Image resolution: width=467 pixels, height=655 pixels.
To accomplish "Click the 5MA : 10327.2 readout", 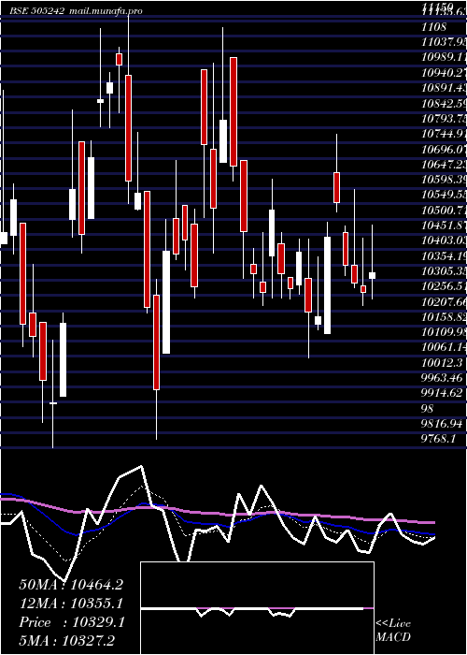I will [67, 641].
